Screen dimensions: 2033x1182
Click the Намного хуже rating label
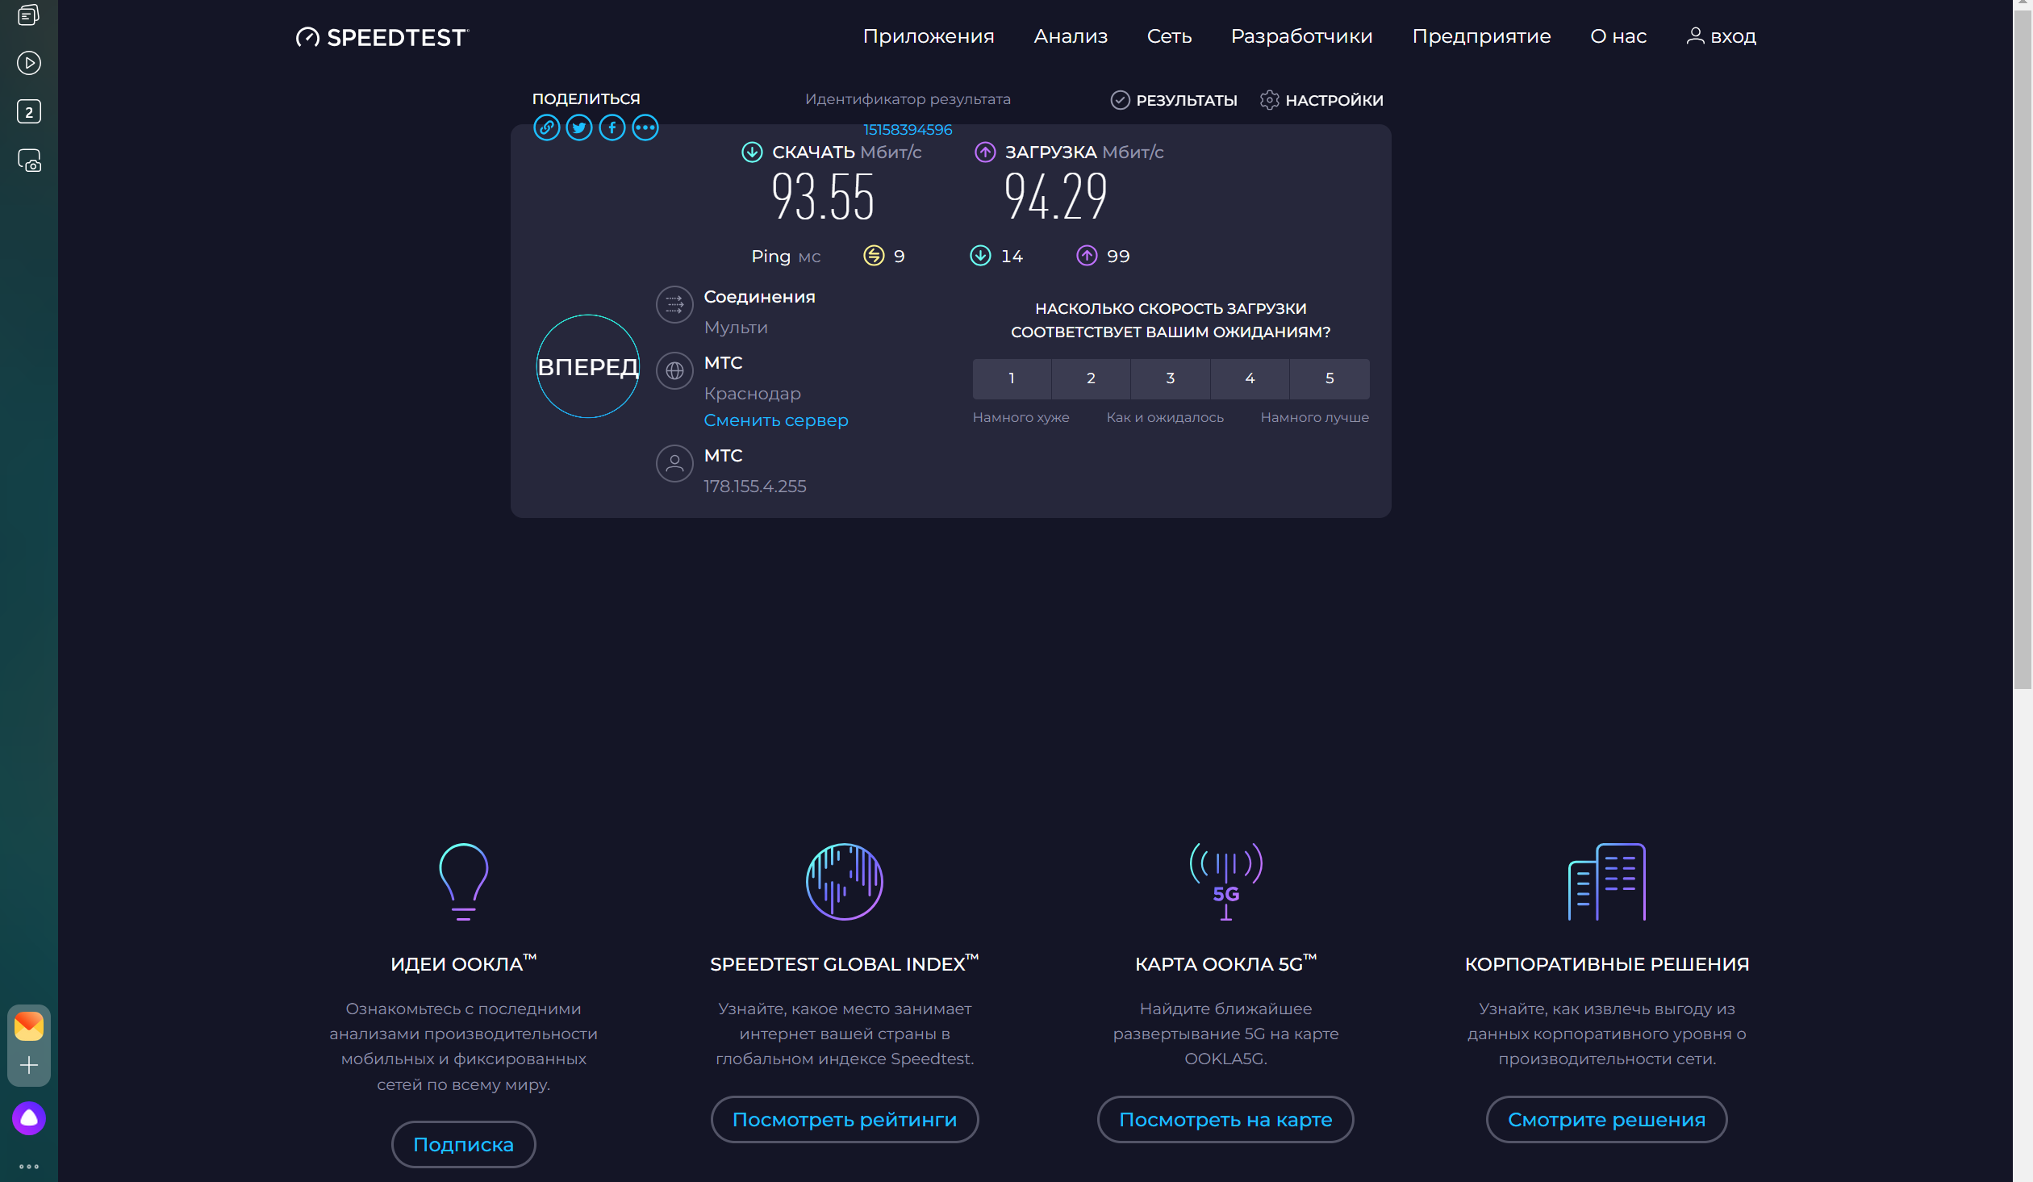1021,417
